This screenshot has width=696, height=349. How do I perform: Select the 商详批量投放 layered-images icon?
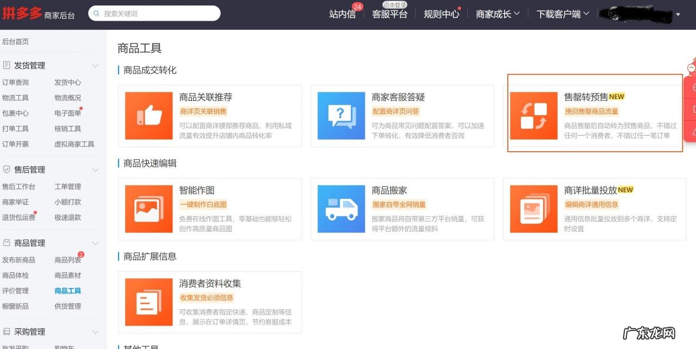click(533, 208)
